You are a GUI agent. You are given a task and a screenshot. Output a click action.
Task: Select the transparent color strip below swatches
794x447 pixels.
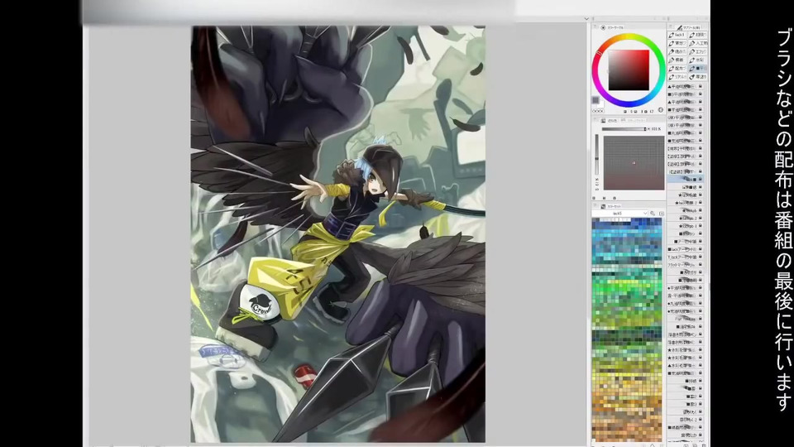click(597, 111)
